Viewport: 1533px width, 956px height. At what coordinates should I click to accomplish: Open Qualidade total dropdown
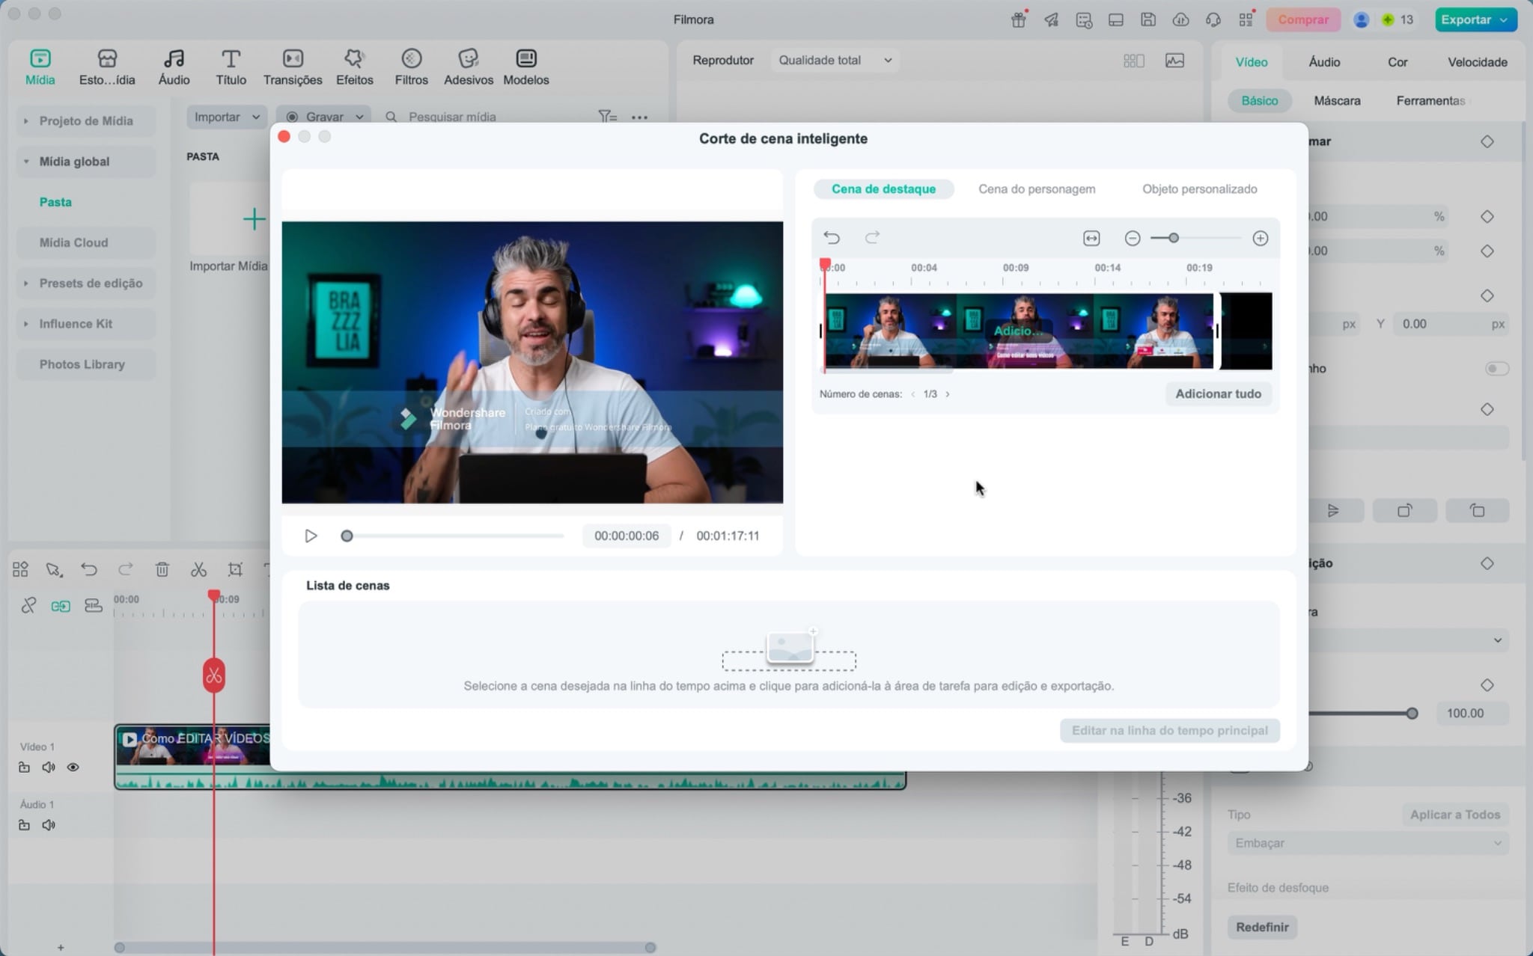point(835,60)
